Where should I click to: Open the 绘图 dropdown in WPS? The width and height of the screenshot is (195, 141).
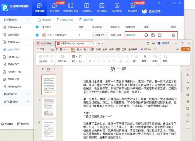click(155, 58)
